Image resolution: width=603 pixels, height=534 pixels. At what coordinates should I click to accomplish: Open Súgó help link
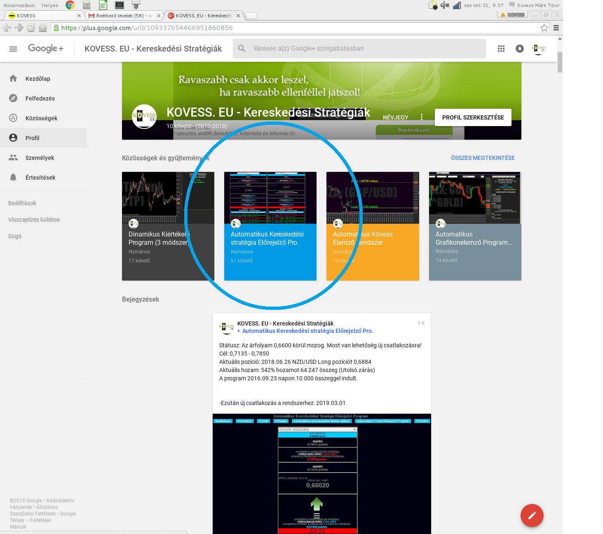coord(15,236)
